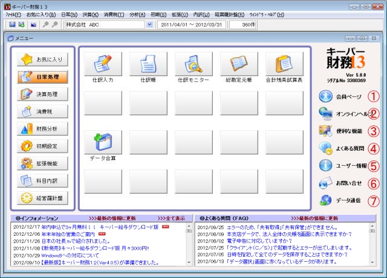Viewport: 387px width, 278px height.
Task: Open Windows8への対応について news link
Action: (70, 255)
